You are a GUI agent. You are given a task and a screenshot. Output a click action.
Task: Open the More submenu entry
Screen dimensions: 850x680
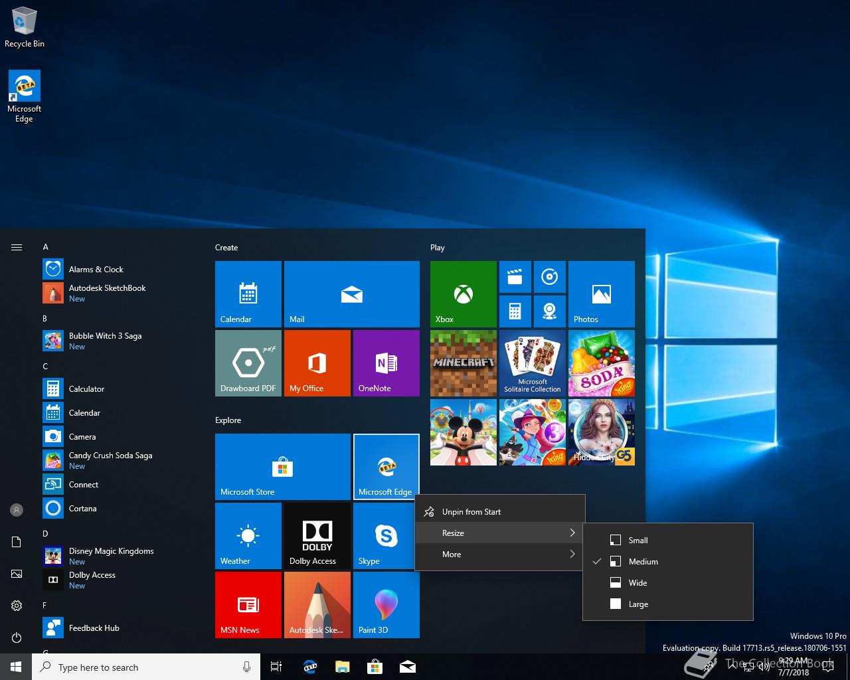pos(500,554)
